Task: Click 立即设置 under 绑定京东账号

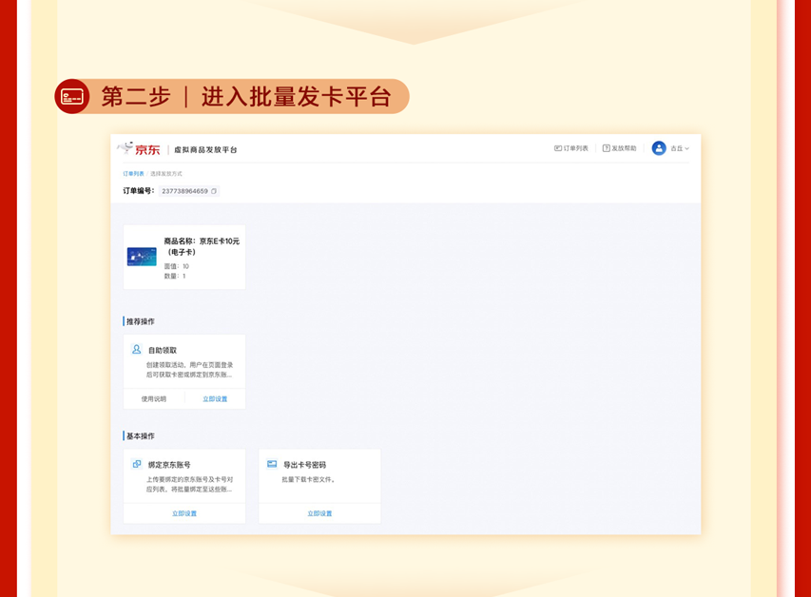Action: pyautogui.click(x=184, y=513)
